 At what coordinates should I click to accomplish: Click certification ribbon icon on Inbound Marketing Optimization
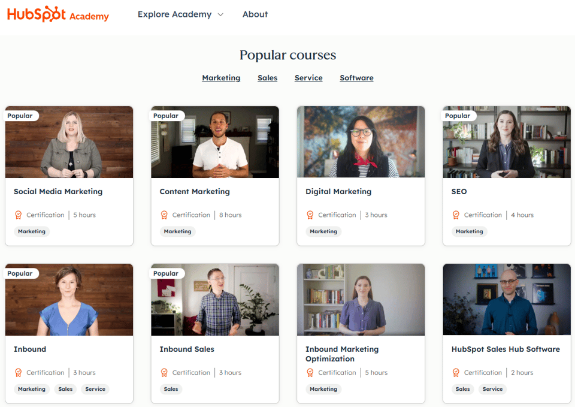click(310, 372)
